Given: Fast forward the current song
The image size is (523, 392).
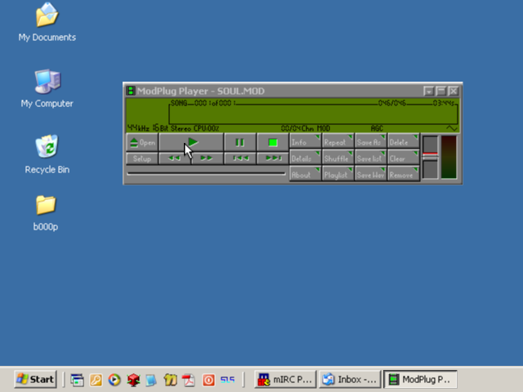Looking at the screenshot, I should coord(207,158).
